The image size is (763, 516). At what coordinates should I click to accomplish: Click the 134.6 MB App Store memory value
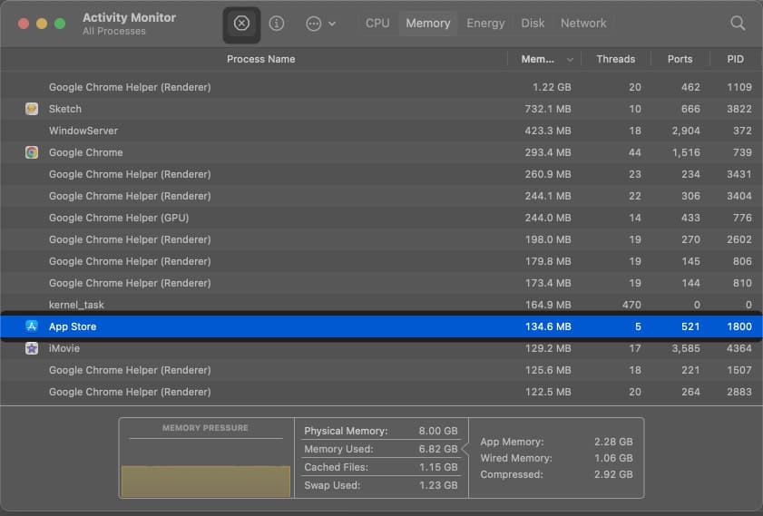click(548, 326)
